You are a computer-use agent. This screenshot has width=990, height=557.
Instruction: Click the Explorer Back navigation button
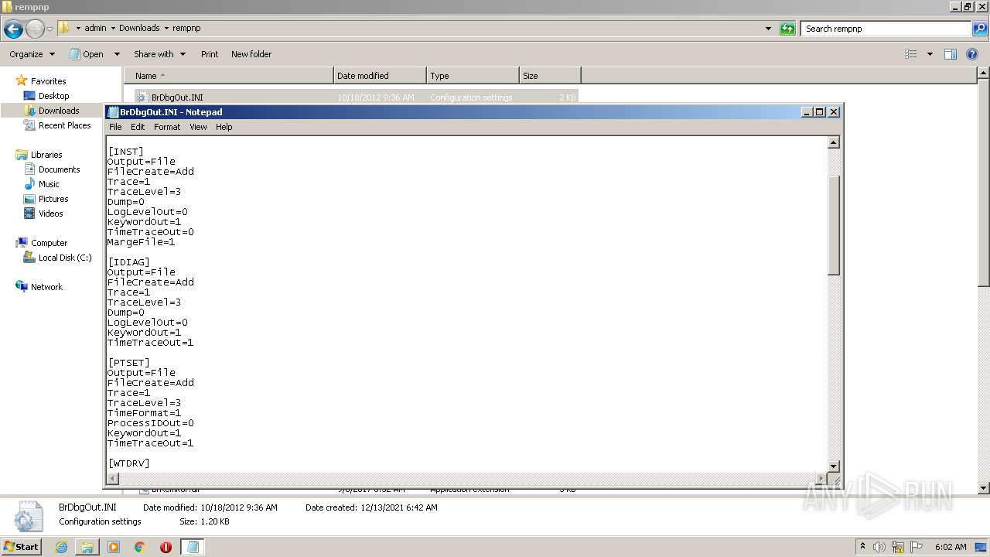coord(13,29)
